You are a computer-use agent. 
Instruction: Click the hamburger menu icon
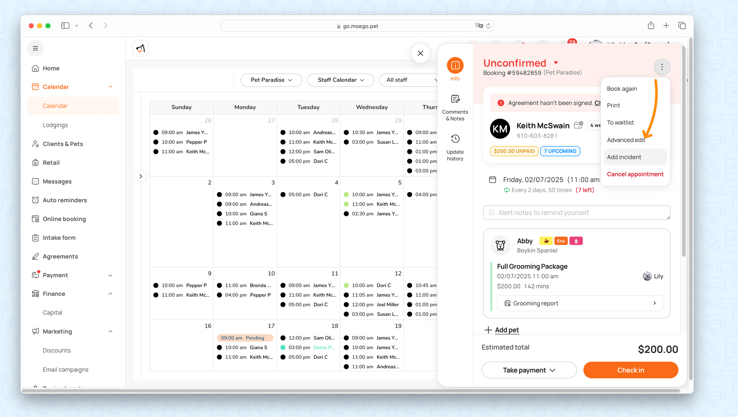35,48
